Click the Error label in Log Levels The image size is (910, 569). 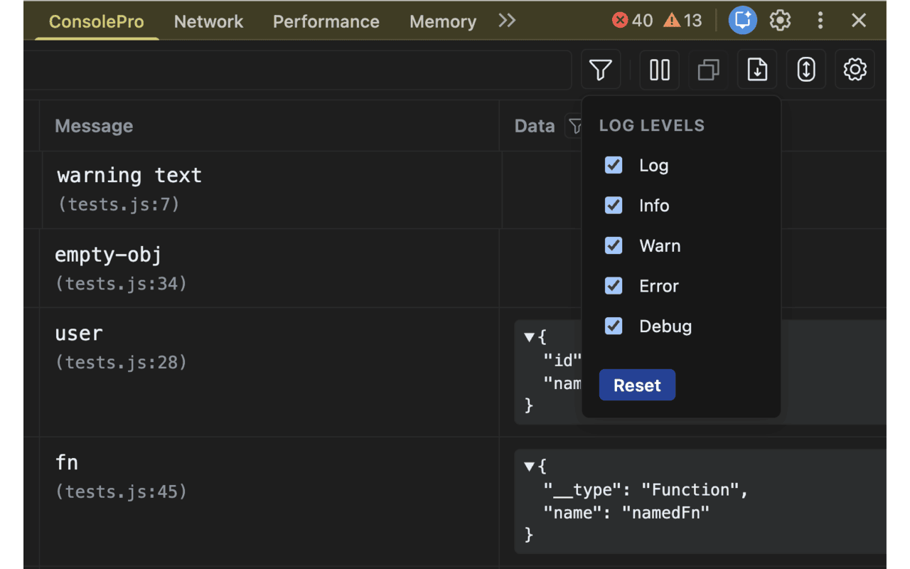click(659, 286)
